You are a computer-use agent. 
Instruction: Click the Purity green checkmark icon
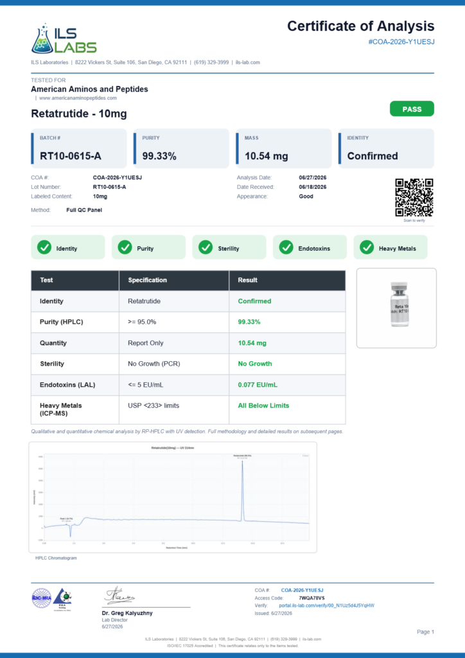(x=125, y=247)
